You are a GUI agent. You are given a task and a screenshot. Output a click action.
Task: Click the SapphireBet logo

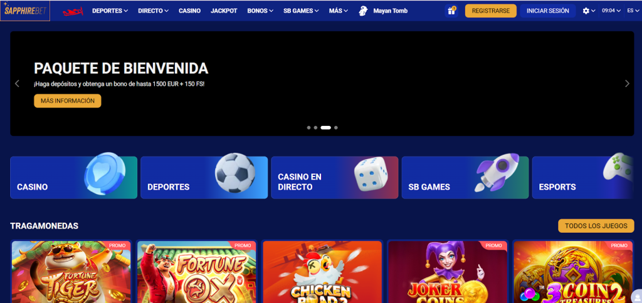(x=25, y=11)
